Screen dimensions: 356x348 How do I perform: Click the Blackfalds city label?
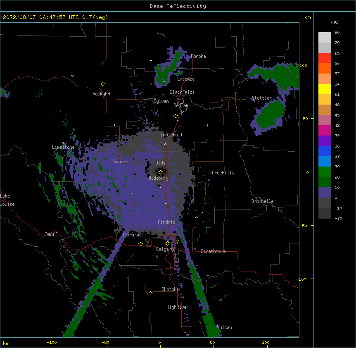[x=182, y=92]
